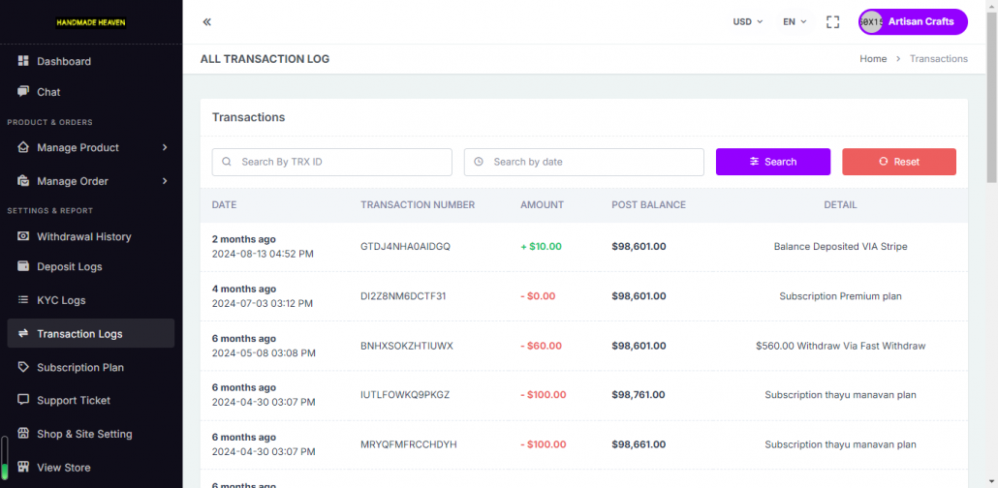Go to Home breadcrumb link
The width and height of the screenshot is (998, 488).
pyautogui.click(x=873, y=58)
